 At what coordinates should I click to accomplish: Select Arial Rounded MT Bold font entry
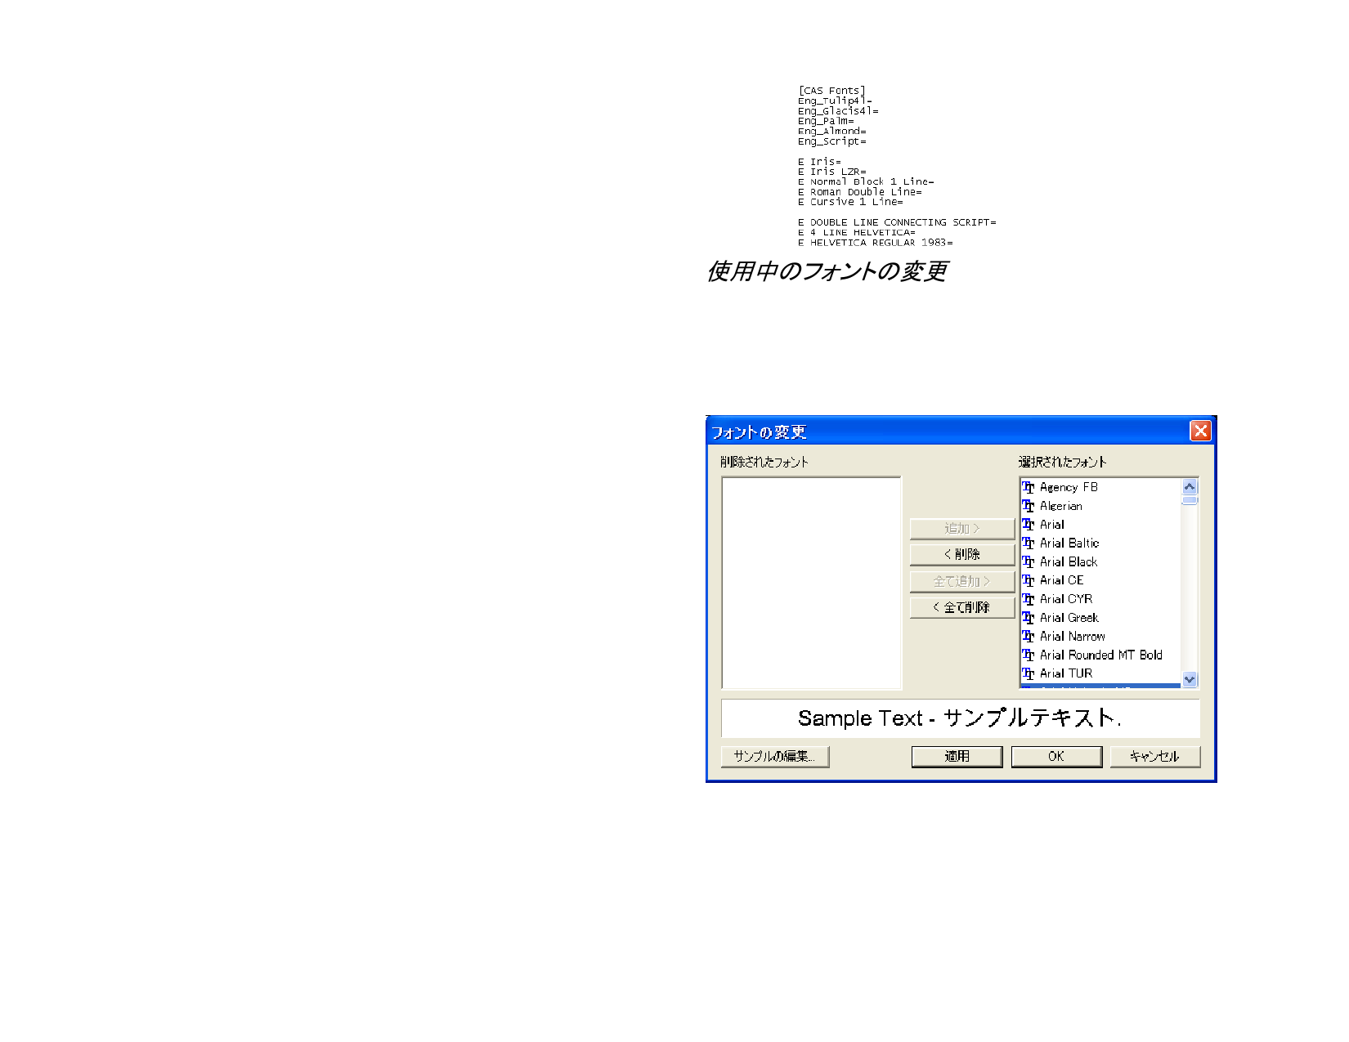point(1100,655)
